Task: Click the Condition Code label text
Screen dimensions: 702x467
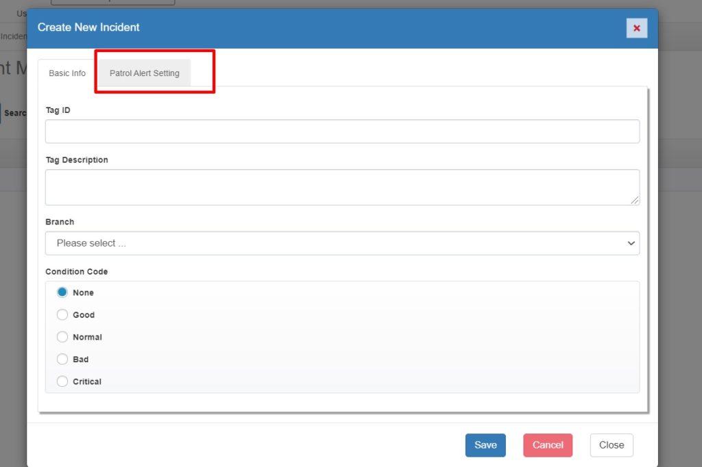Action: [76, 272]
